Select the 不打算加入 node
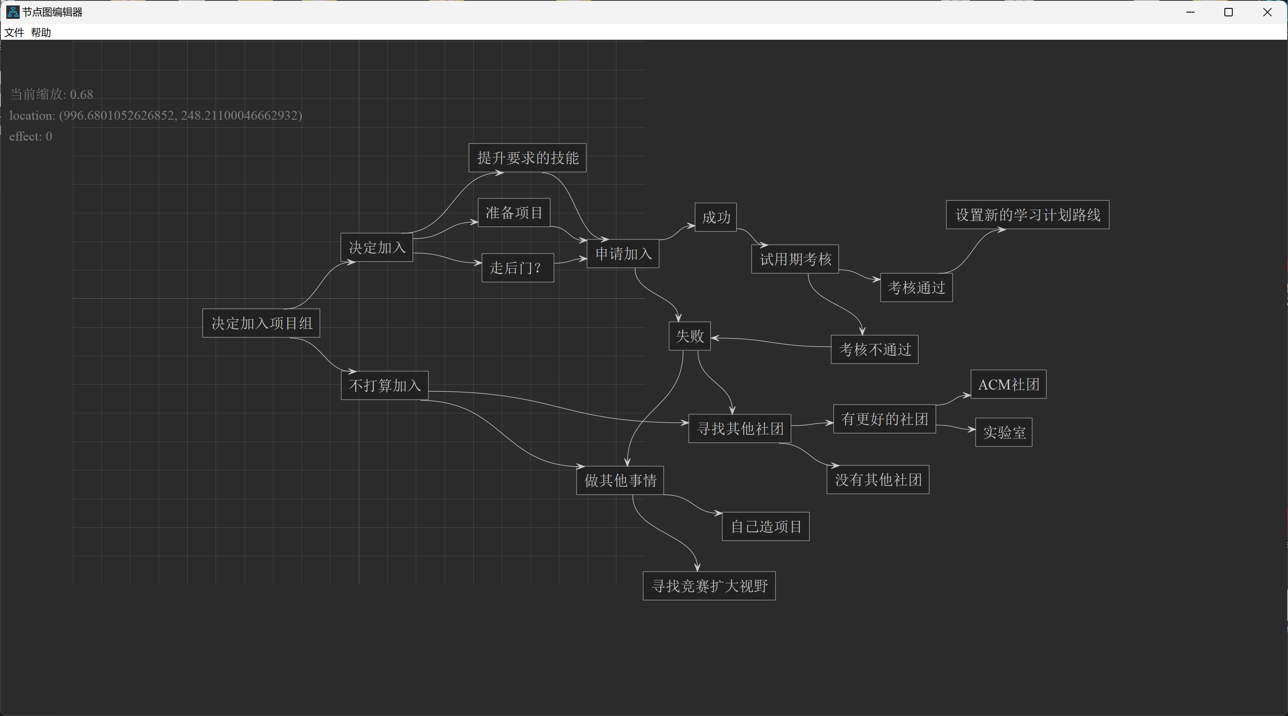Image resolution: width=1288 pixels, height=716 pixels. (x=384, y=385)
